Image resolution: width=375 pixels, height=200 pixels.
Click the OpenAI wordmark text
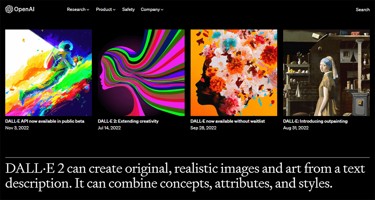pos(25,10)
